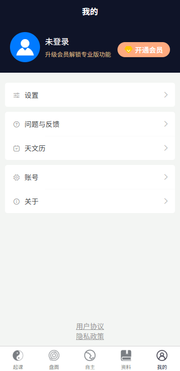
Task: Open the 隐私政策 link
Action: point(90,336)
